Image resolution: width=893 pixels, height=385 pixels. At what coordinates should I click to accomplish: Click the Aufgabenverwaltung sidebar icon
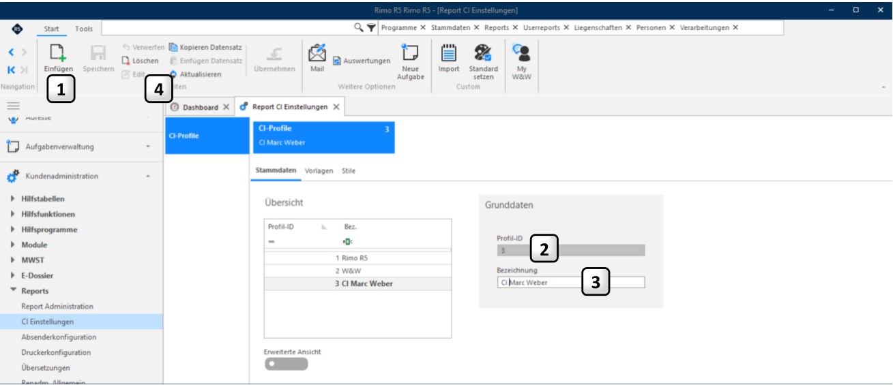coord(13,147)
